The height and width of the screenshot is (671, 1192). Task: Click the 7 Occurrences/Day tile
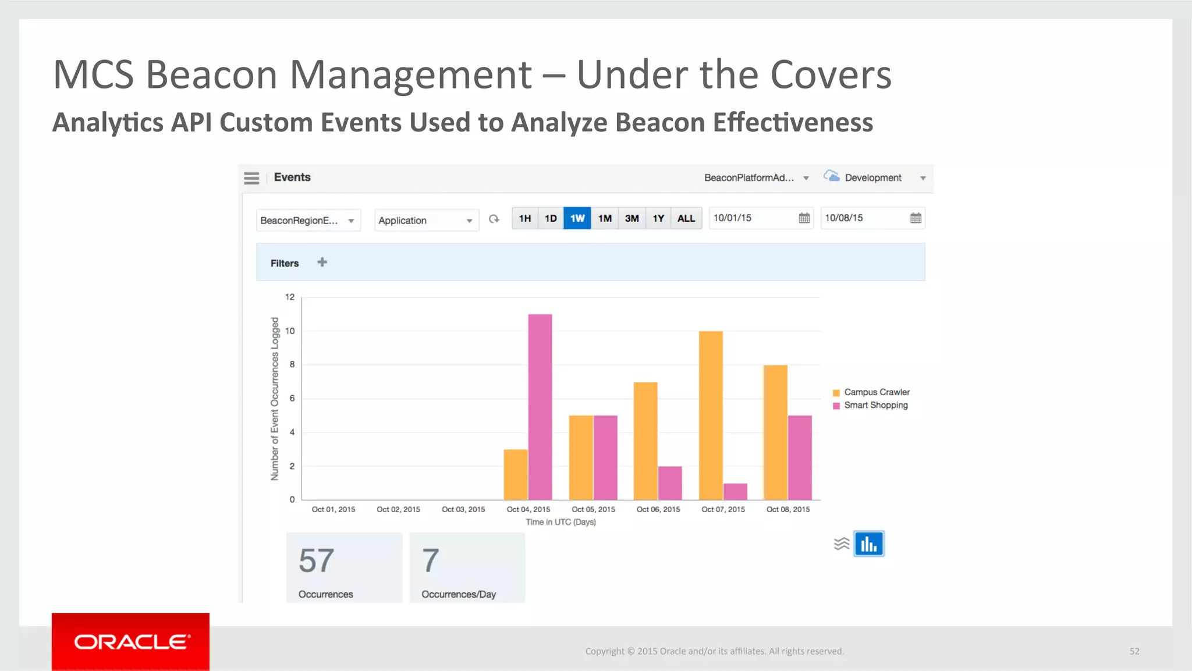pos(467,567)
